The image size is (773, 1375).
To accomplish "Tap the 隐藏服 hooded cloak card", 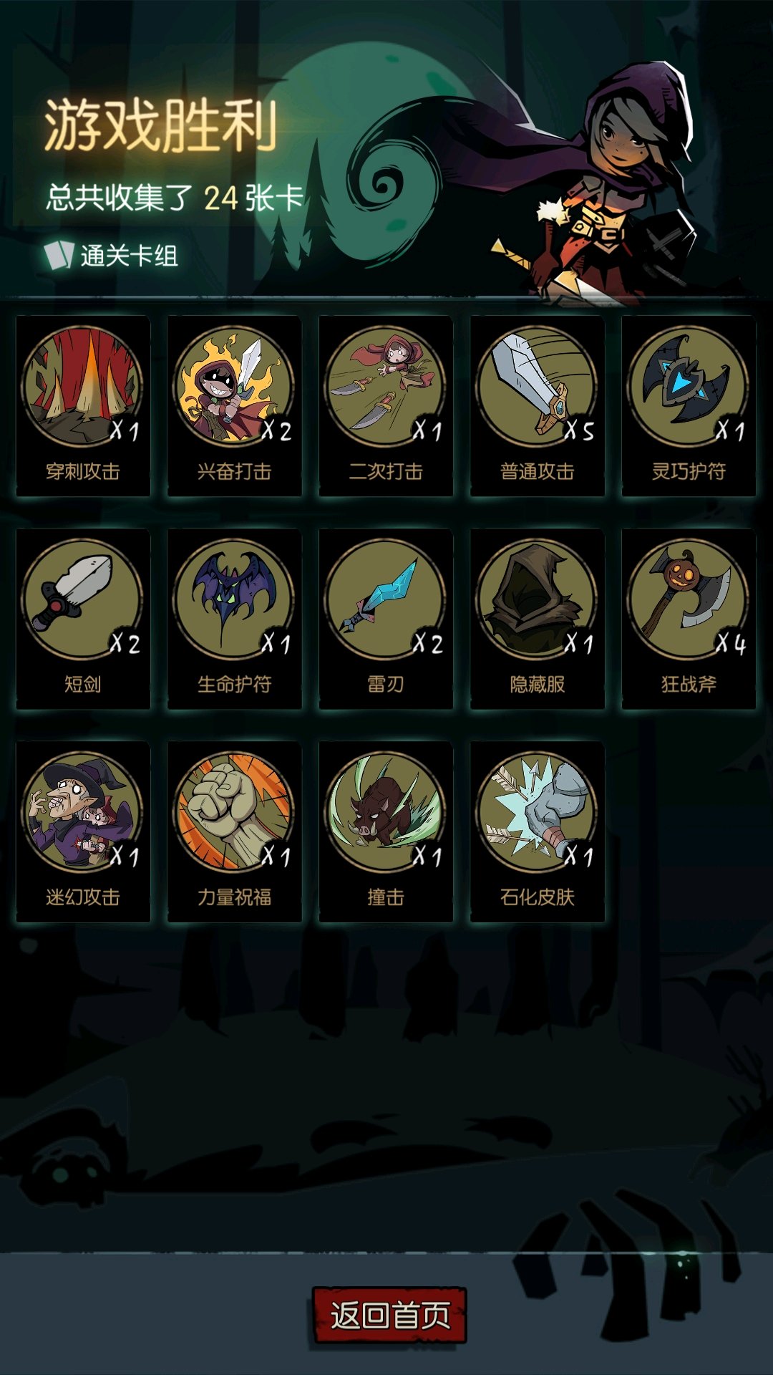I will [x=538, y=619].
